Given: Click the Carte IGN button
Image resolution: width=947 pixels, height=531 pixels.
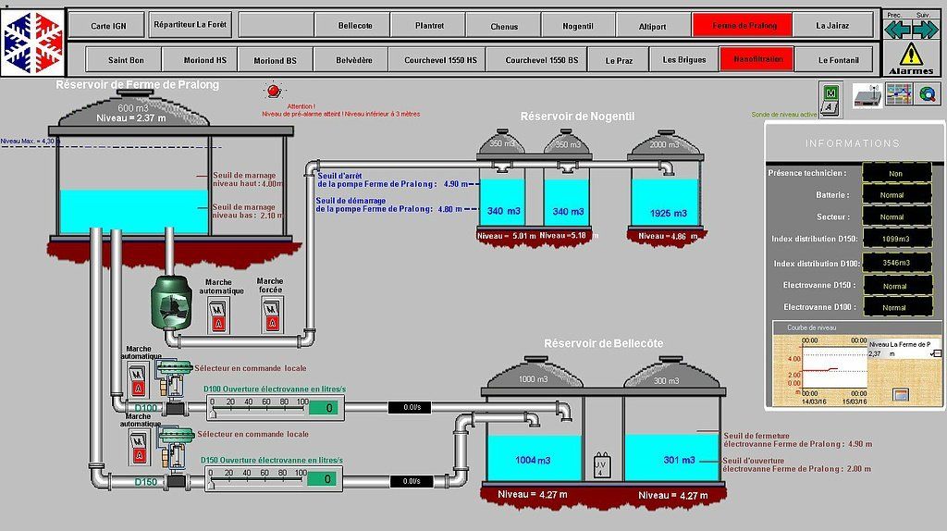Looking at the screenshot, I should (x=108, y=25).
